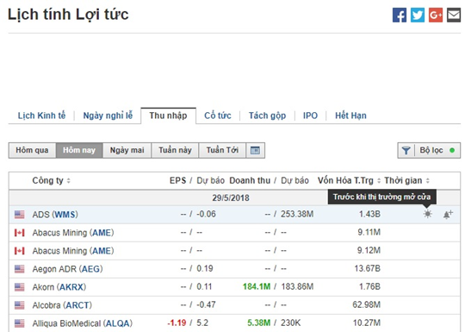Click the sun pre-market icon

pyautogui.click(x=427, y=214)
